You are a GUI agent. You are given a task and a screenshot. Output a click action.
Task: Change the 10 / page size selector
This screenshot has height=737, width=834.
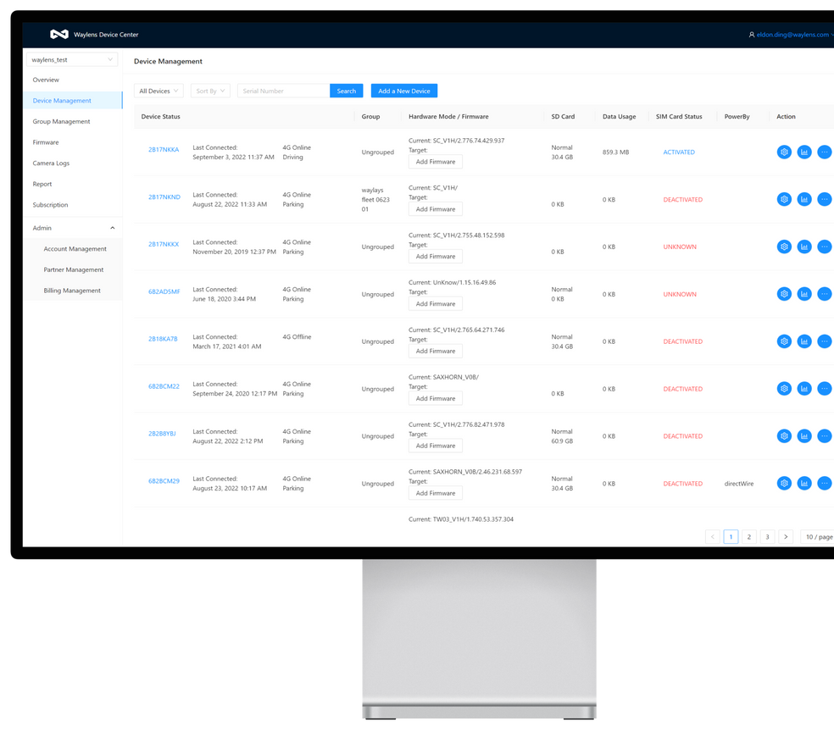[x=818, y=537]
